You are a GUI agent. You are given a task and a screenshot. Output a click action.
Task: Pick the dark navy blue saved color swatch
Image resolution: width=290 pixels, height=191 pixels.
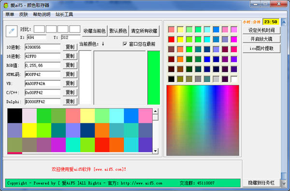coord(87,131)
